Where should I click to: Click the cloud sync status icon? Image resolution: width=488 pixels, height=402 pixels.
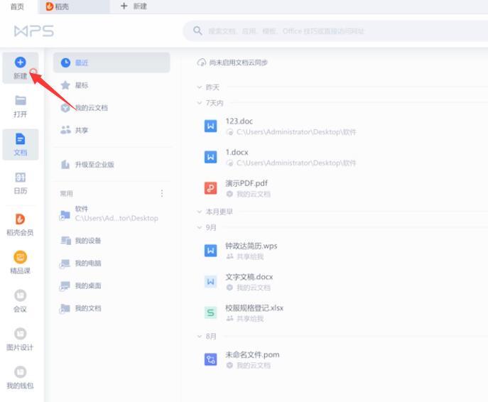(201, 63)
